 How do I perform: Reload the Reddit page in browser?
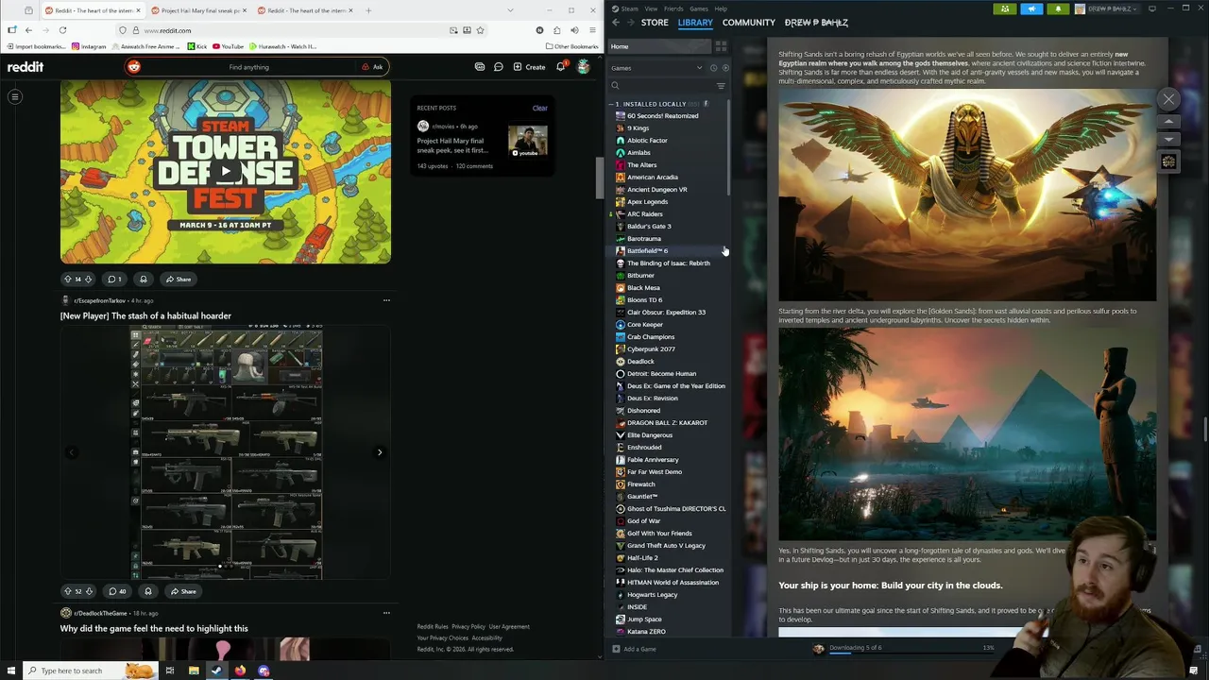coord(62,30)
